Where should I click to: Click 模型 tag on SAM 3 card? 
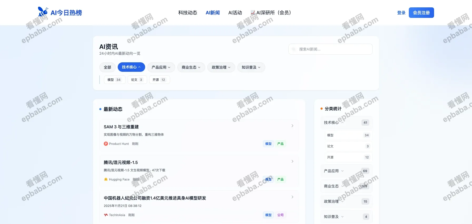point(268,144)
